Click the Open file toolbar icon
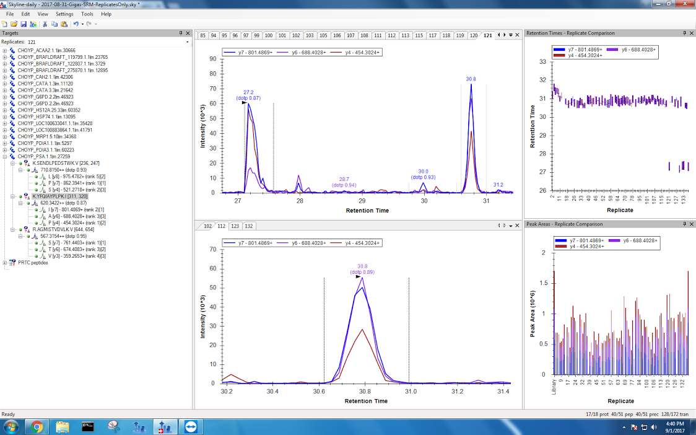This screenshot has height=435, width=696. pyautogui.click(x=14, y=24)
